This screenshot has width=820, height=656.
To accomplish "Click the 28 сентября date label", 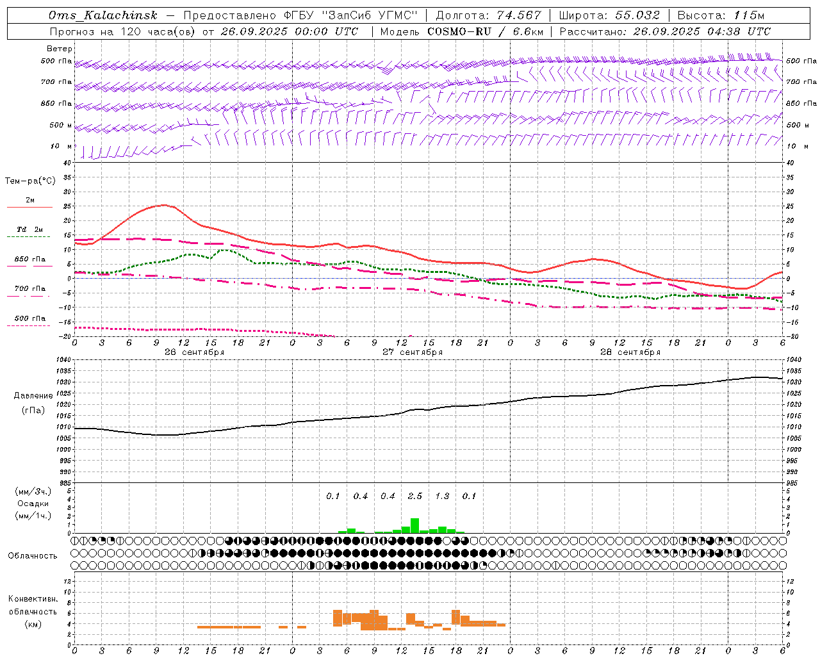I will (630, 352).
